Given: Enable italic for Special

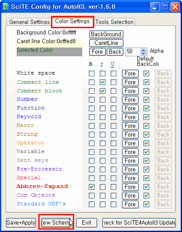Looking at the screenshot, I should point(102,178).
